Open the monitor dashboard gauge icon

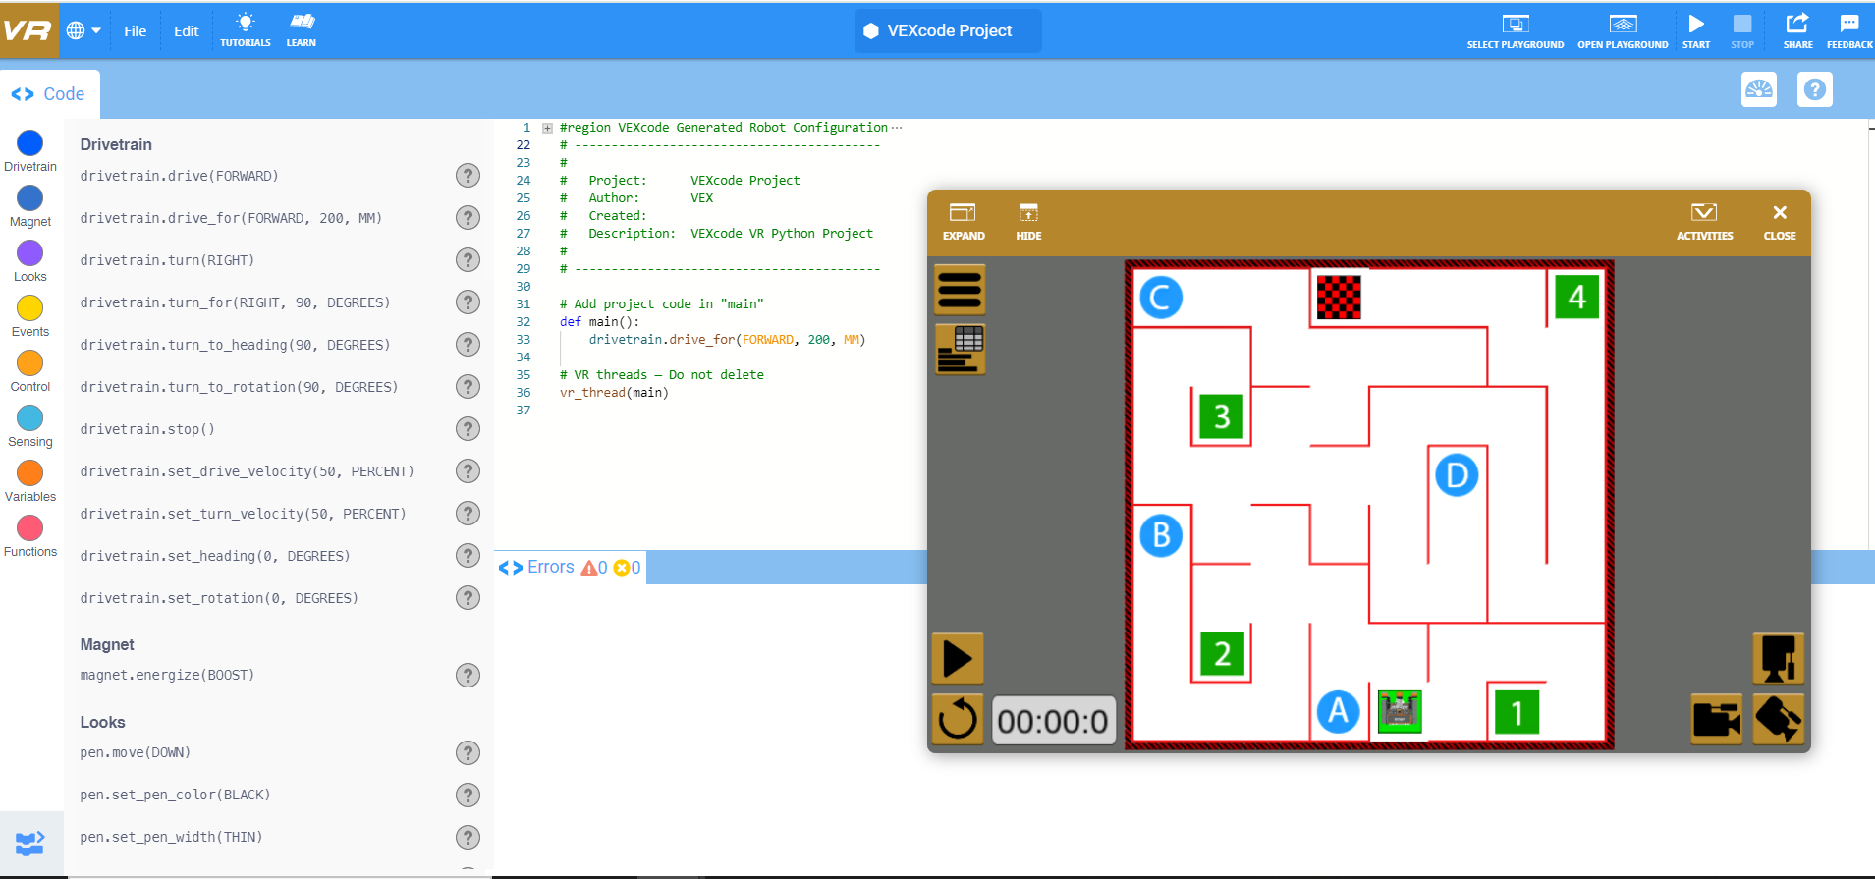1758,90
